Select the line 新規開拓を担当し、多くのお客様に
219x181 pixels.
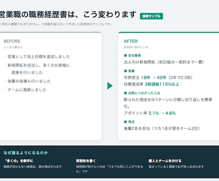39,65
